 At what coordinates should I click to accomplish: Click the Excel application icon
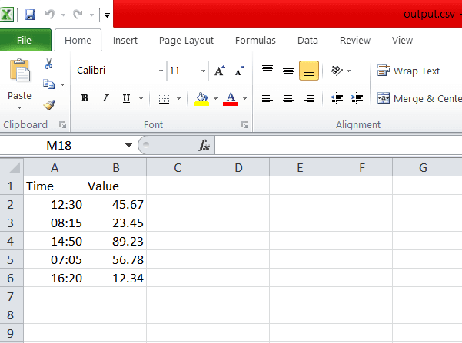(x=6, y=14)
